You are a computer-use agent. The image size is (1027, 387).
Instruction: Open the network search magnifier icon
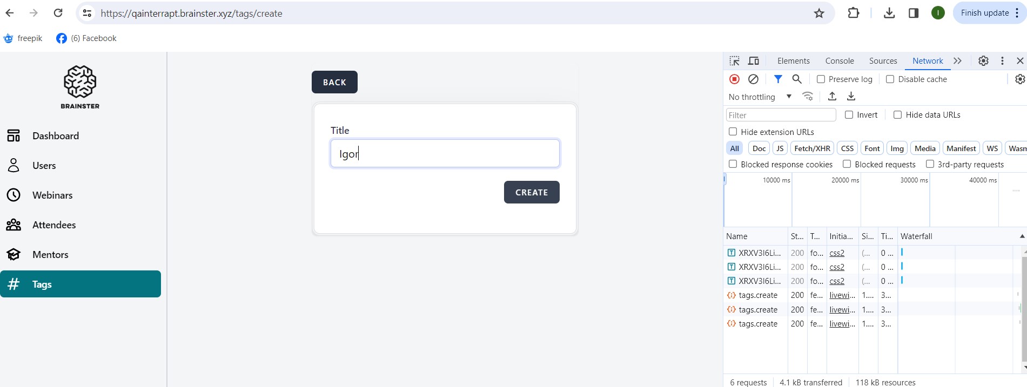pyautogui.click(x=797, y=79)
